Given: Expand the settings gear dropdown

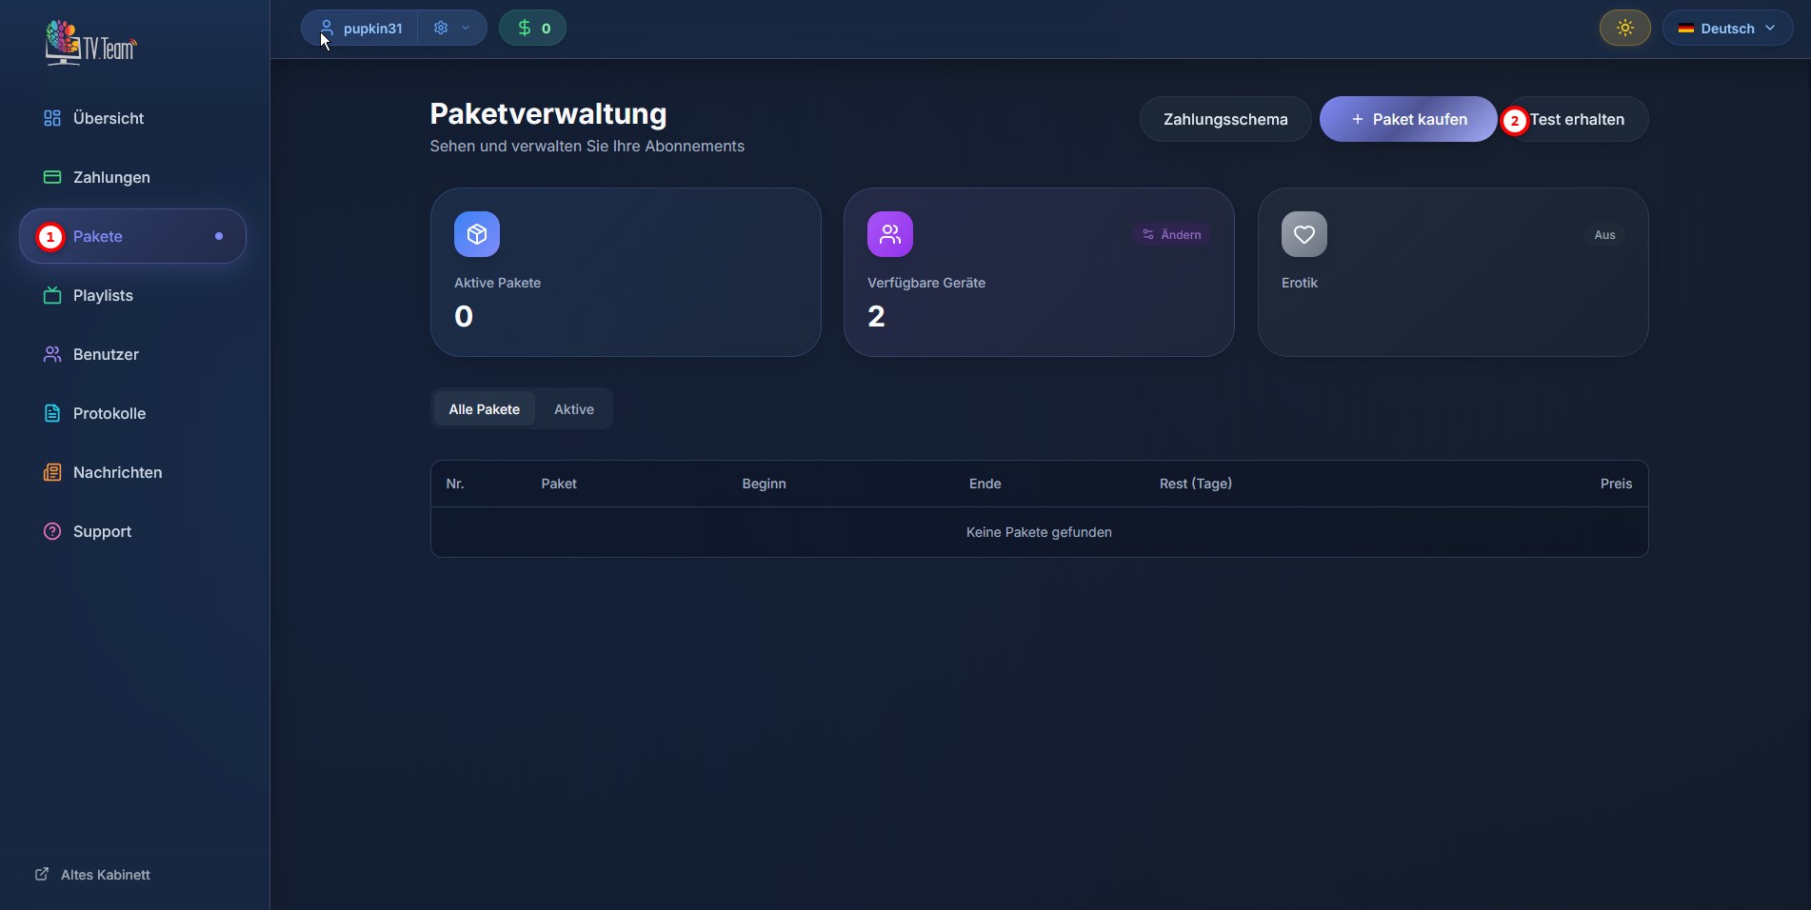Looking at the screenshot, I should (x=451, y=29).
